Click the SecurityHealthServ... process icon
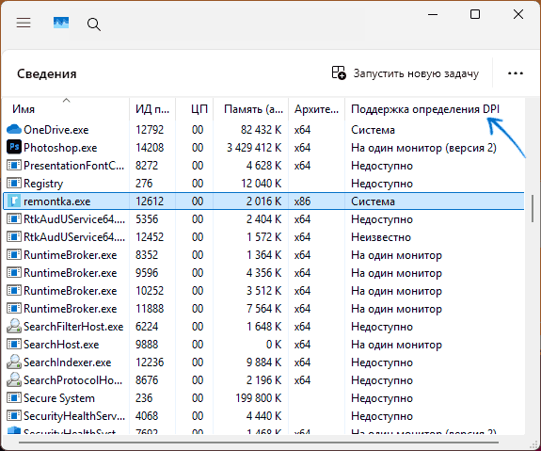 pos(14,416)
